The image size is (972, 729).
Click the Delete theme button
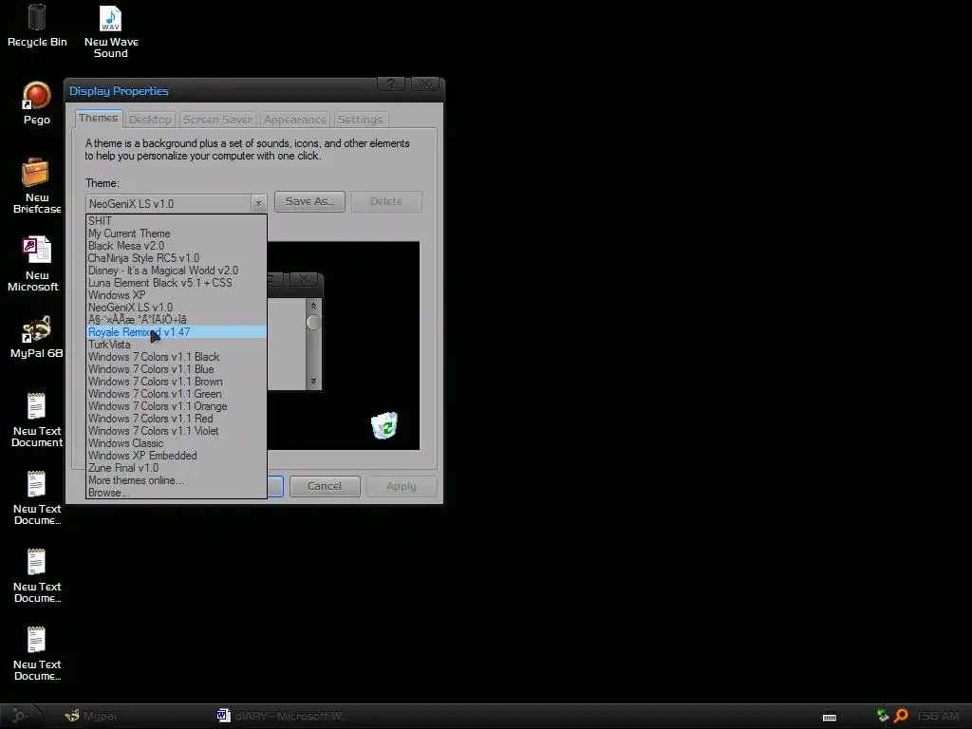click(x=386, y=201)
